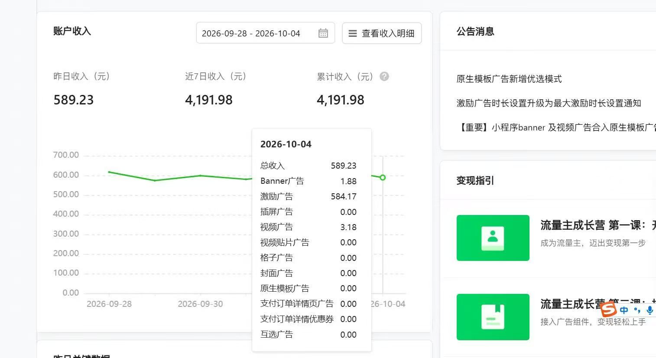Screen dimensions: 656x358
Task: Open the 流量主成长营 第一课 course title
Action: pos(598,225)
